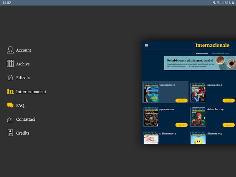Open the 30 gennaio 2020 cover thumbnail
The height and width of the screenshot is (177, 236).
(x=151, y=92)
